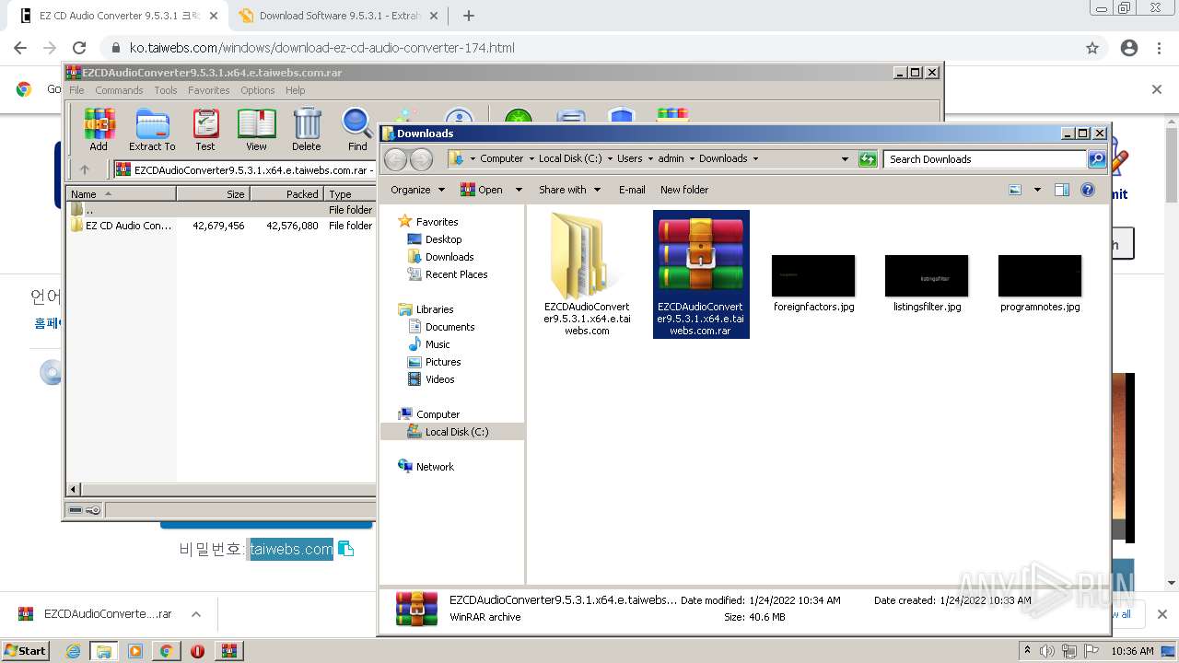Viewport: 1179px width, 663px height.
Task: Open the Share with dropdown
Action: 569,190
